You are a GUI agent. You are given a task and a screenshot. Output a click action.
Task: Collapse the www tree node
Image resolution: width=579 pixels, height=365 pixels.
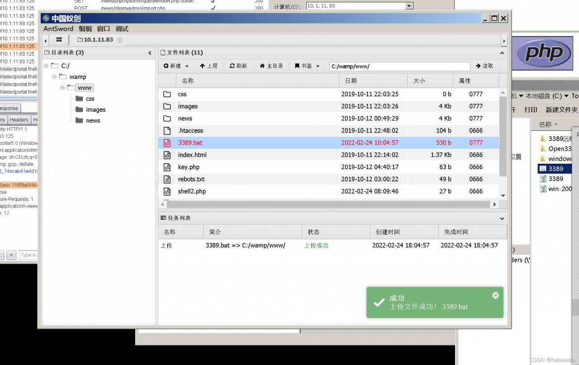pos(63,88)
